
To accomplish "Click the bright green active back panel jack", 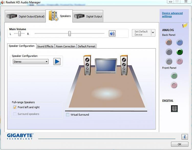I will [x=180, y=52].
